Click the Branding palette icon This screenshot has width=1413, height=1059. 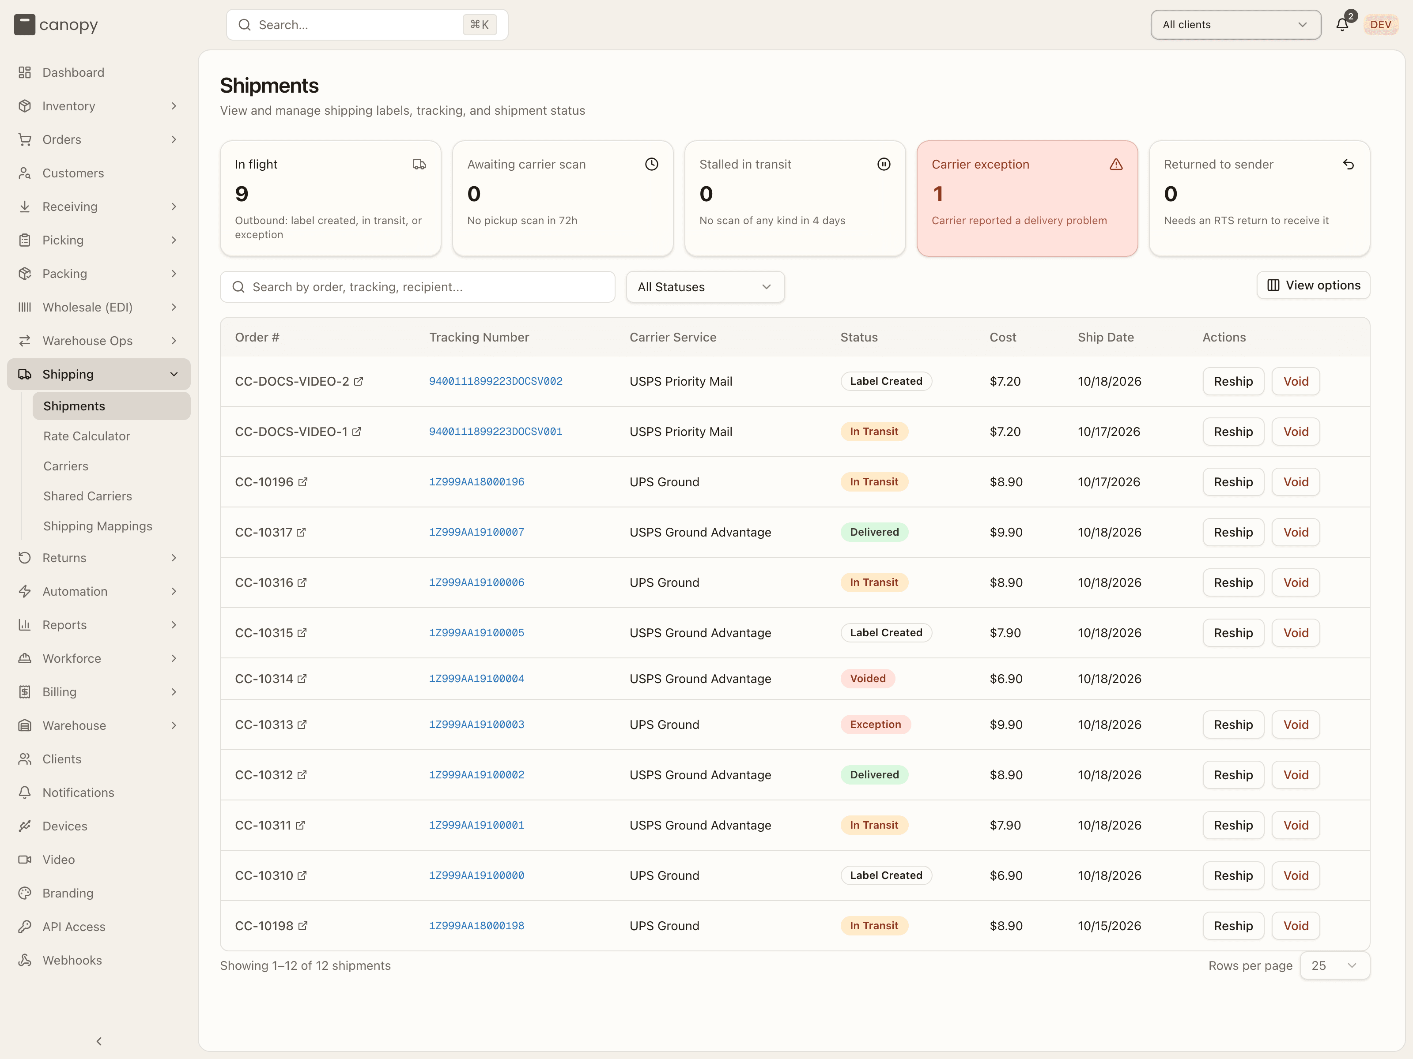25,893
